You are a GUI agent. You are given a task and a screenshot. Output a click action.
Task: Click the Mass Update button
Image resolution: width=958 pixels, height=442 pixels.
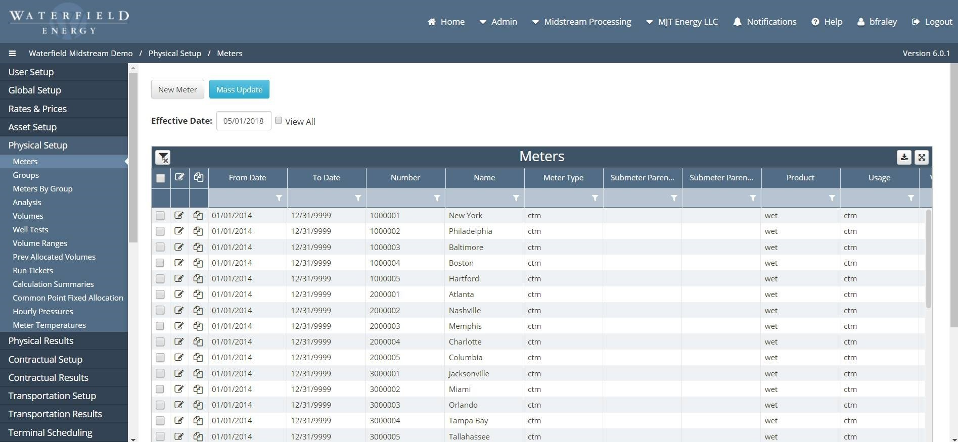[x=239, y=89]
